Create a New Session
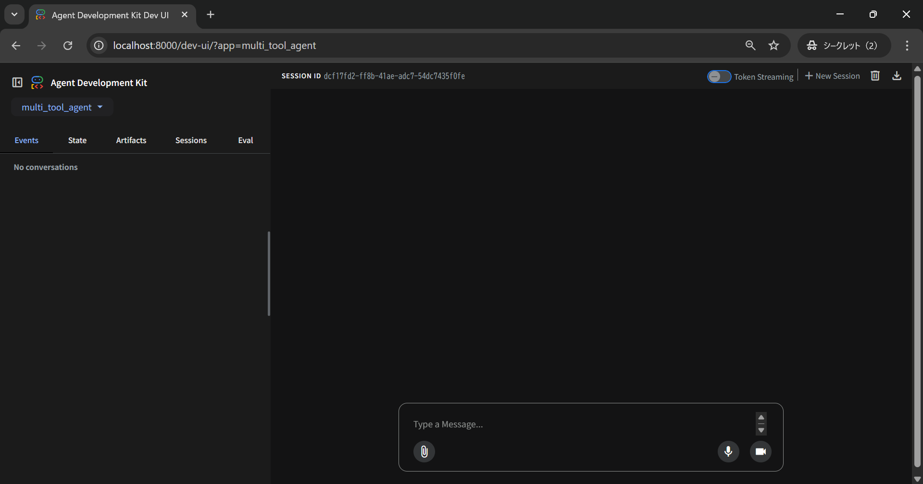Image resolution: width=923 pixels, height=484 pixels. (832, 75)
